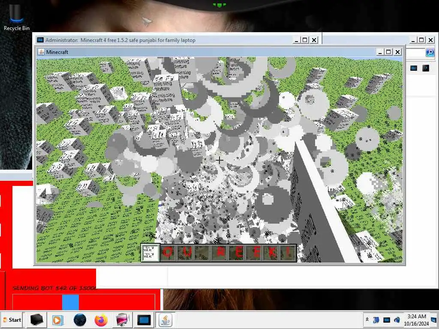The height and width of the screenshot is (329, 439).
Task: Select the hotbar slot with red R
Action: (219, 253)
